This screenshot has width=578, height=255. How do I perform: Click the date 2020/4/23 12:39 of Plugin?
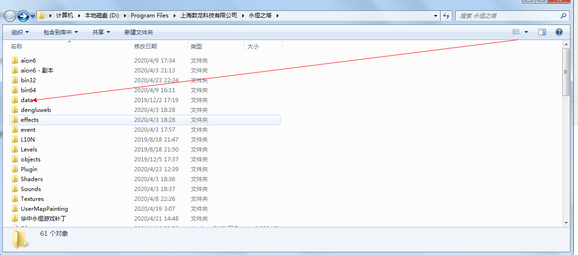pos(156,169)
